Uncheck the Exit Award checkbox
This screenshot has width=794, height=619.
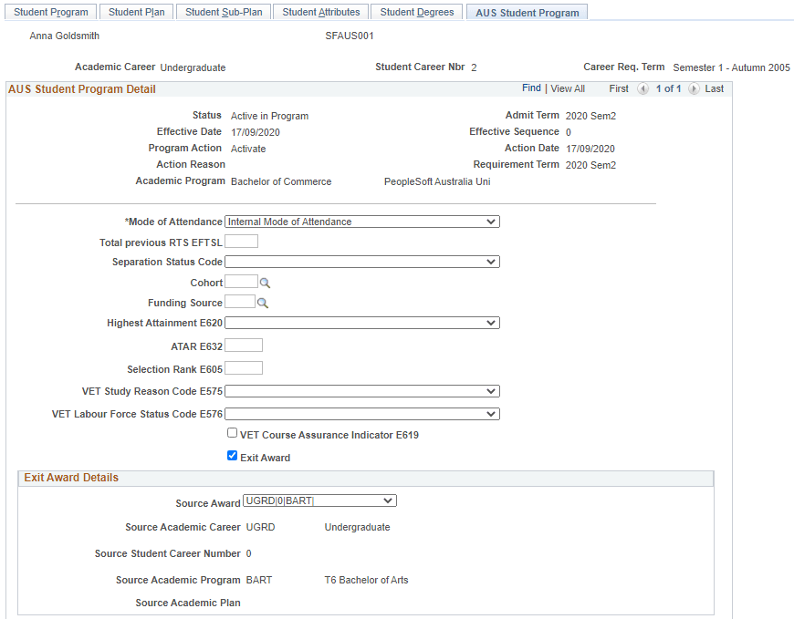click(x=232, y=456)
